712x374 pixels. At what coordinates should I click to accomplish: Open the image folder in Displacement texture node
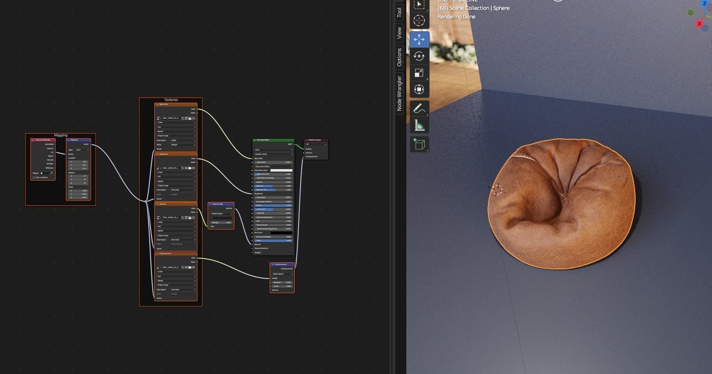190,267
